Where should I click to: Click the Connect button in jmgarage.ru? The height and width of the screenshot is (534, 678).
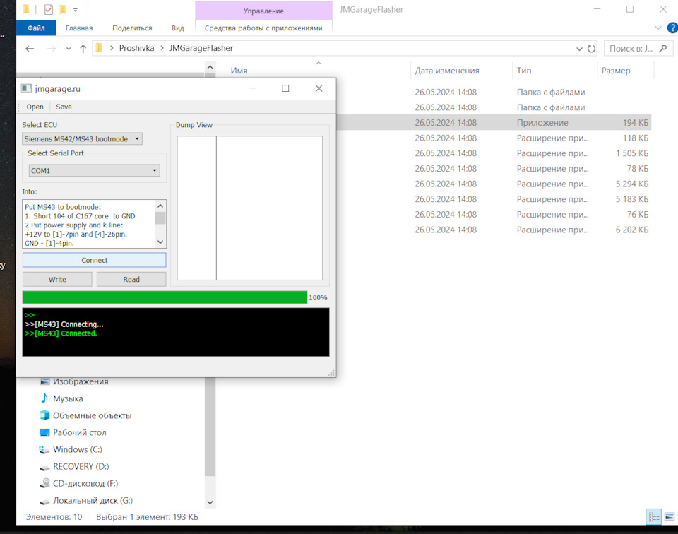tap(94, 260)
